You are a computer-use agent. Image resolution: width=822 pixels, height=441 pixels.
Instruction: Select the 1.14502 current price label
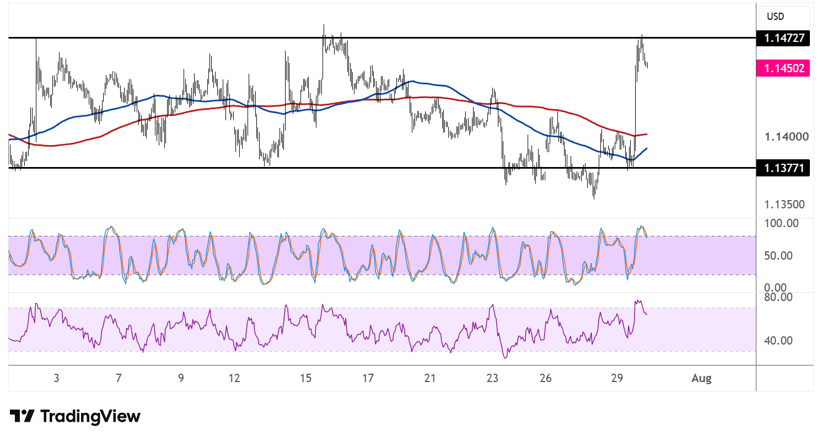tap(783, 68)
